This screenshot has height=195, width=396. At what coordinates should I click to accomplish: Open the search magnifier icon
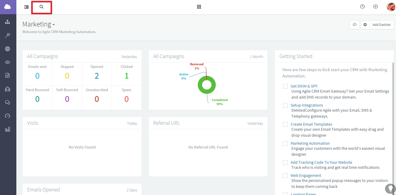click(42, 7)
